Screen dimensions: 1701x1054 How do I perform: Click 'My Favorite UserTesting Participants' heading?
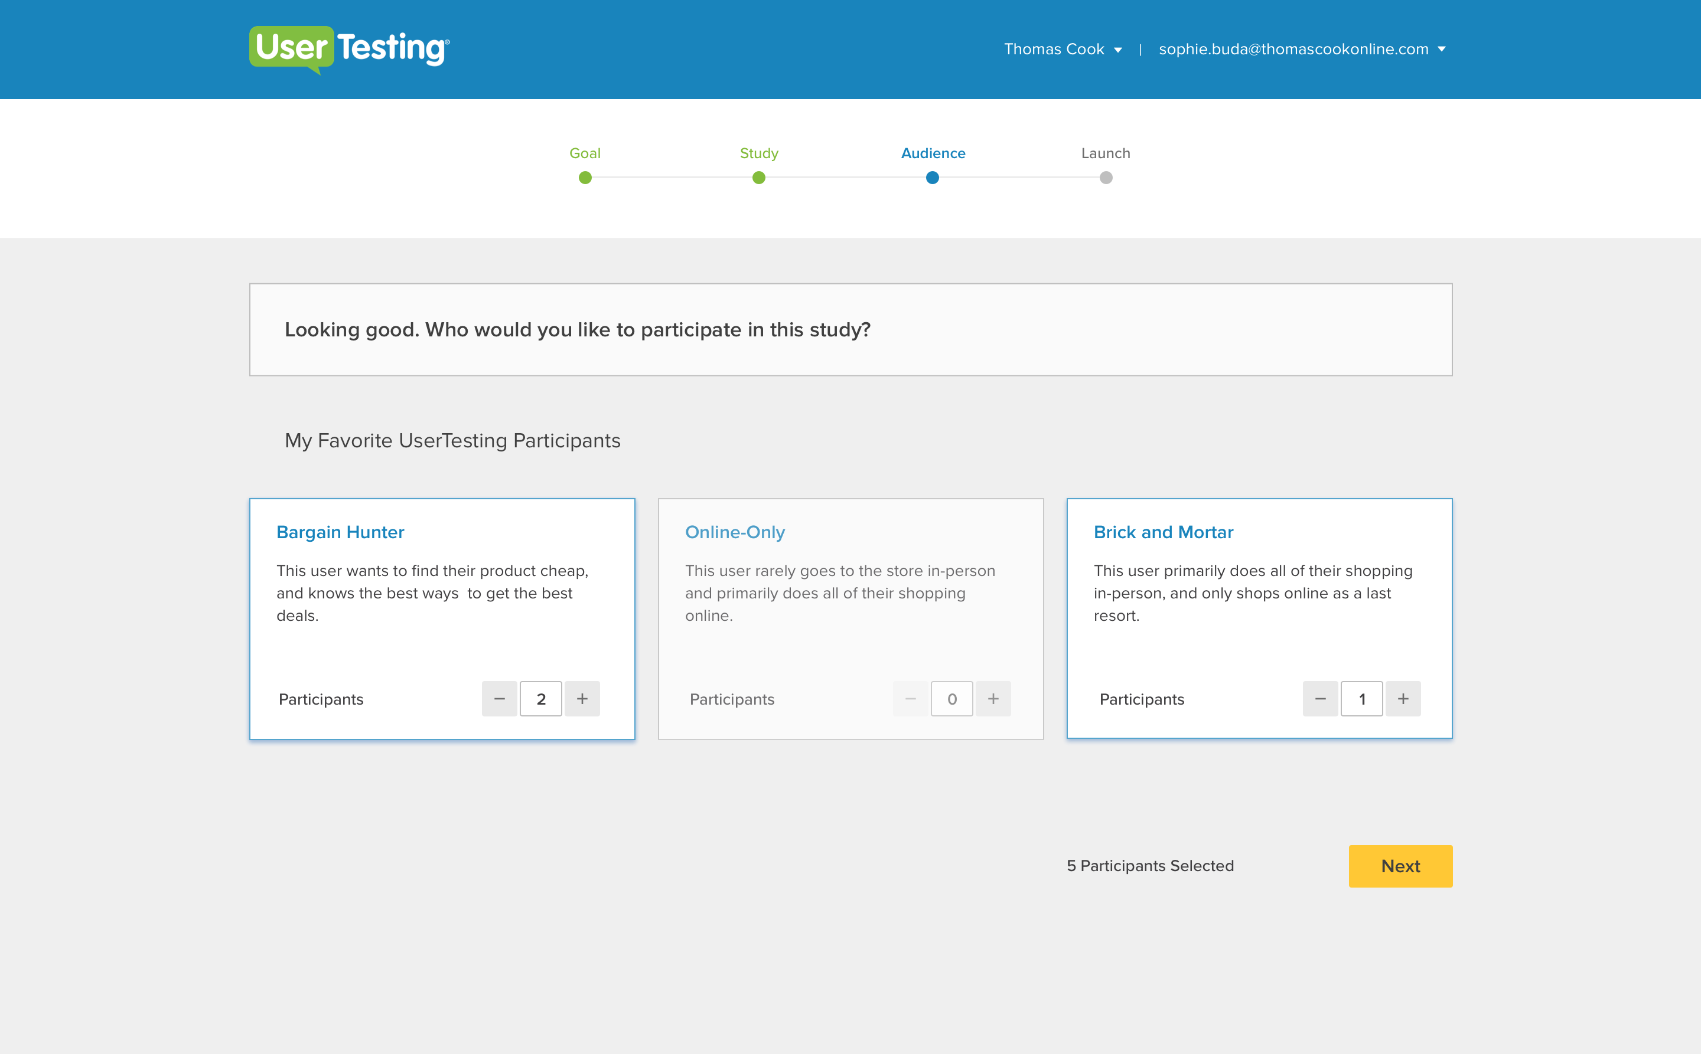452,441
